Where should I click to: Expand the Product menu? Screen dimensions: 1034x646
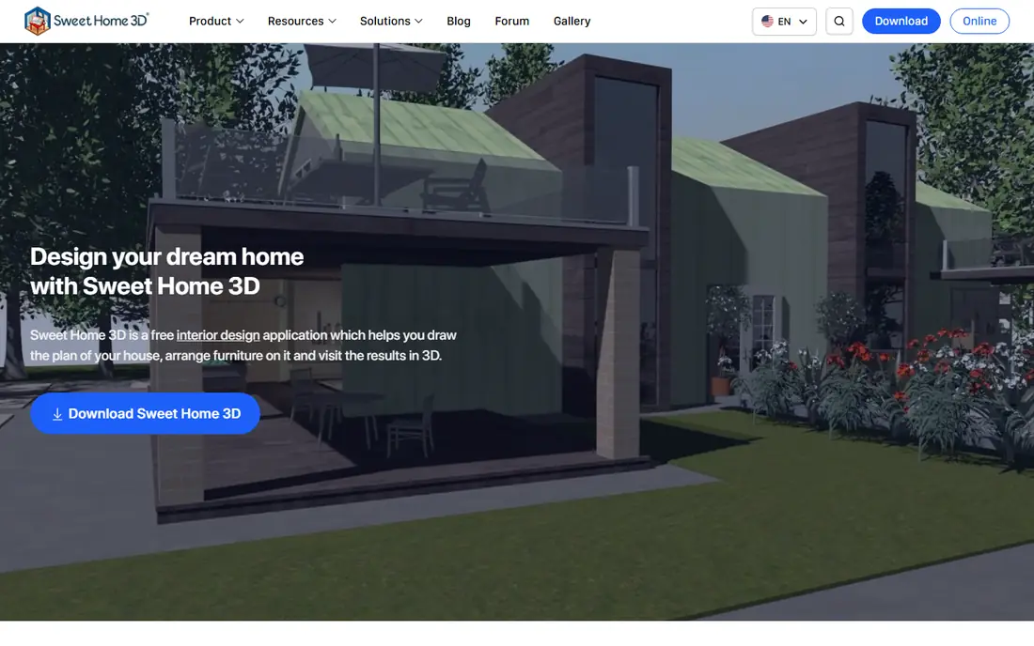[216, 21]
